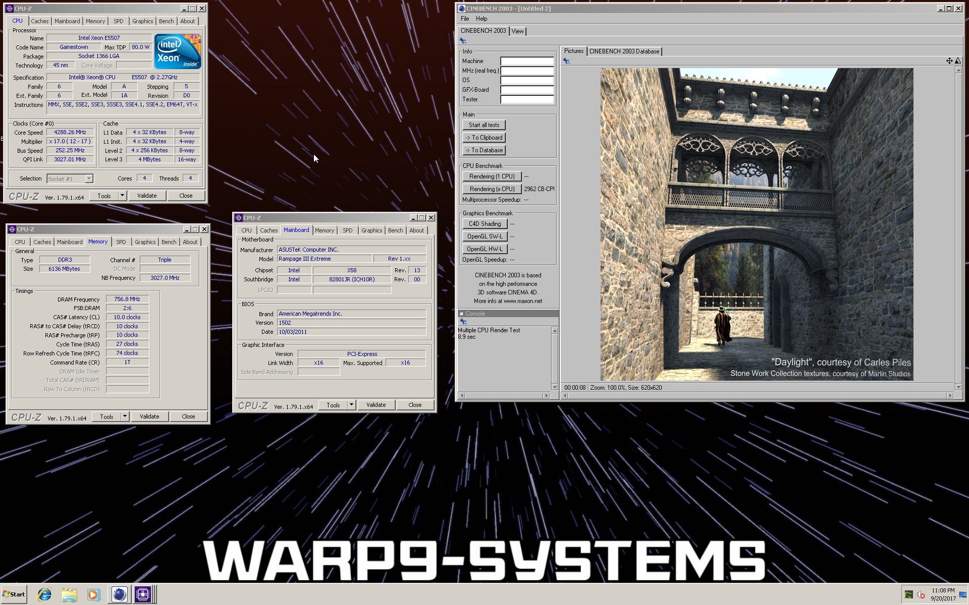Select the Pictures tab in CINEBENCH
969x605 pixels.
[574, 51]
